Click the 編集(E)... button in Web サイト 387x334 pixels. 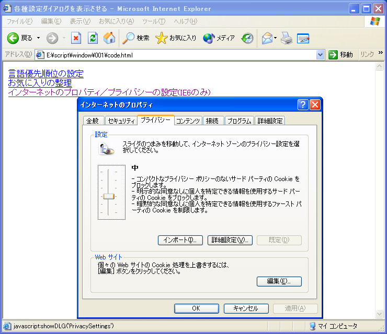tap(279, 281)
